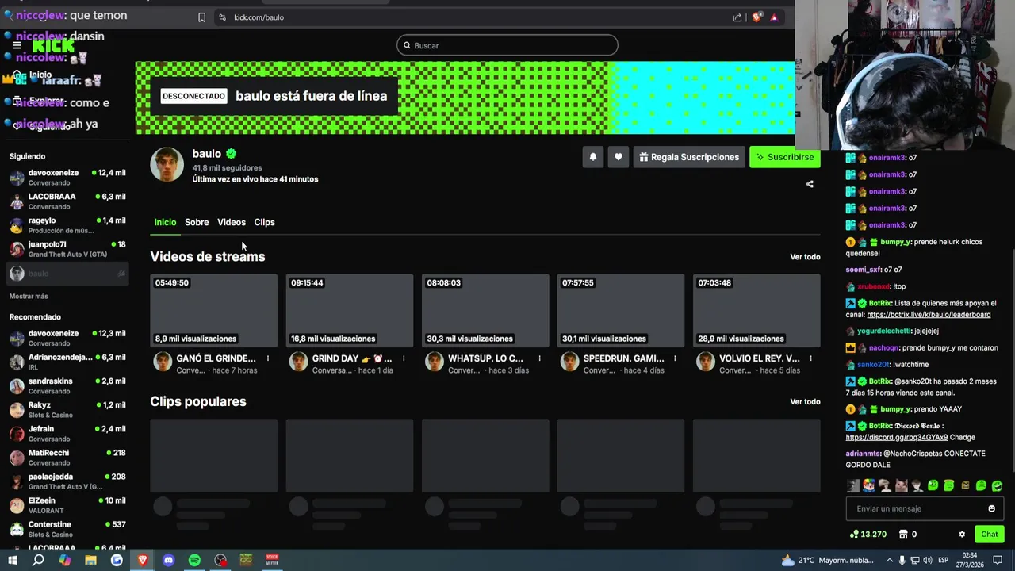1015x571 pixels.
Task: Click the share icon below Suscribirse
Action: (x=810, y=184)
